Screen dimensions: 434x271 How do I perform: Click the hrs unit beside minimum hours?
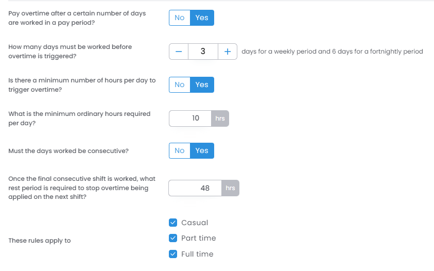tap(220, 118)
